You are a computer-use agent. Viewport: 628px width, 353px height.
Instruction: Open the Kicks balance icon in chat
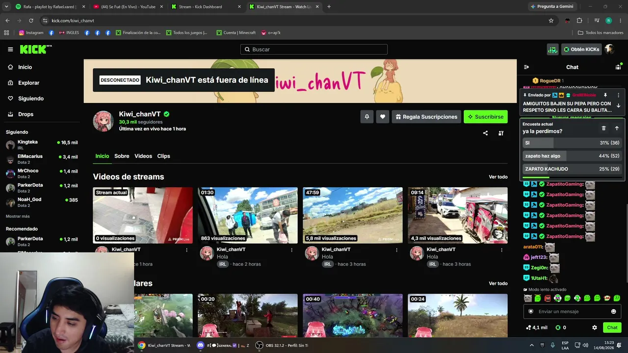[558, 328]
